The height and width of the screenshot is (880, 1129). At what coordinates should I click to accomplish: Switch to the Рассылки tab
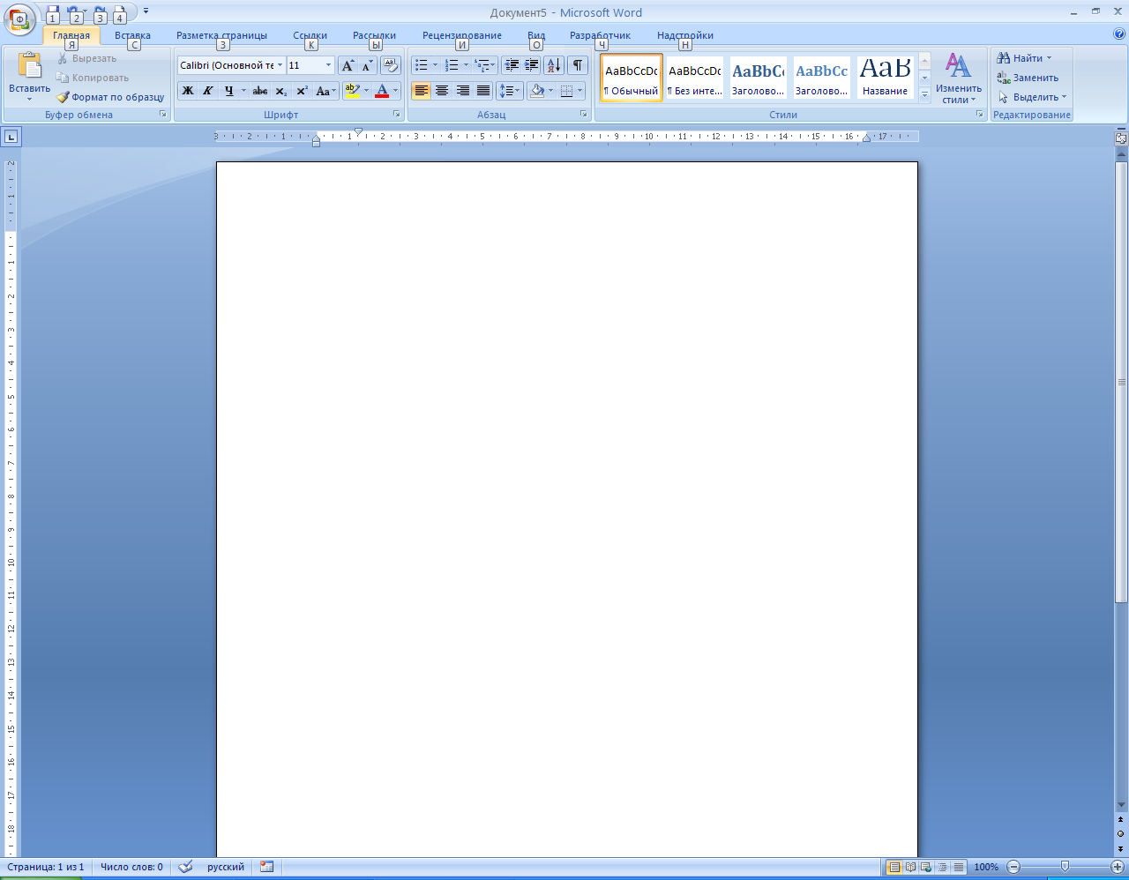[374, 35]
